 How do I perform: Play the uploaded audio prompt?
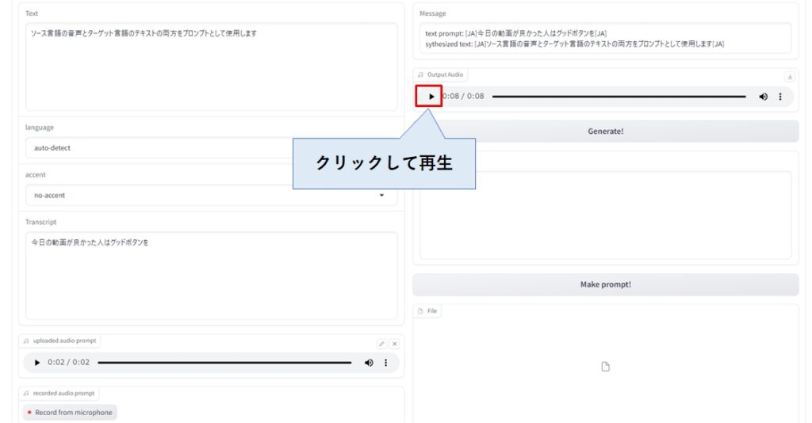pyautogui.click(x=36, y=363)
